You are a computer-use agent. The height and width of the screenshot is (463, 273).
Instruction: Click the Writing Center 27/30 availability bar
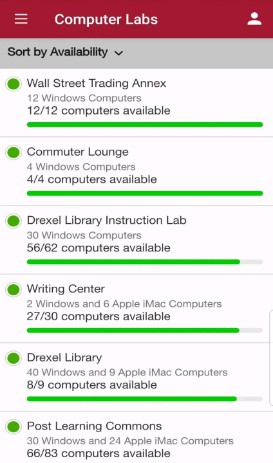click(x=145, y=331)
